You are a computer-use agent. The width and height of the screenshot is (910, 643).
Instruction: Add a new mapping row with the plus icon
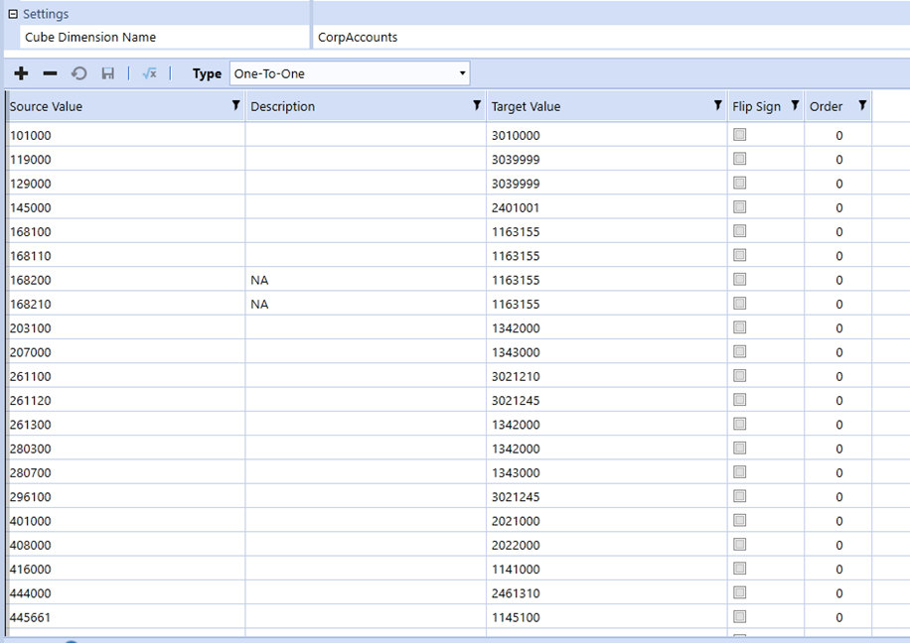click(x=21, y=72)
